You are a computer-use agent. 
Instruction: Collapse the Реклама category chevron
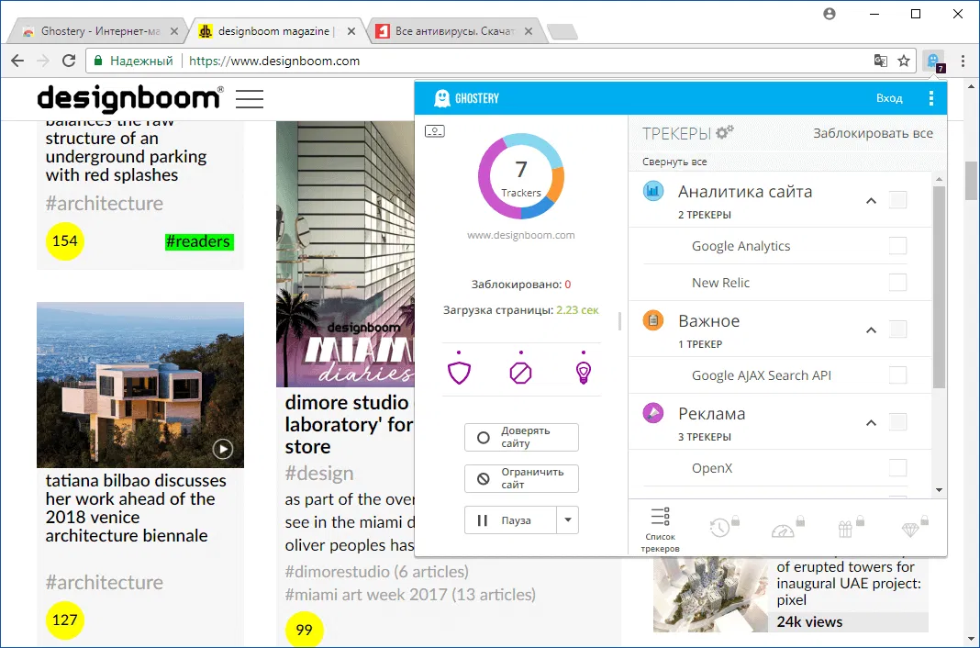pos(870,422)
